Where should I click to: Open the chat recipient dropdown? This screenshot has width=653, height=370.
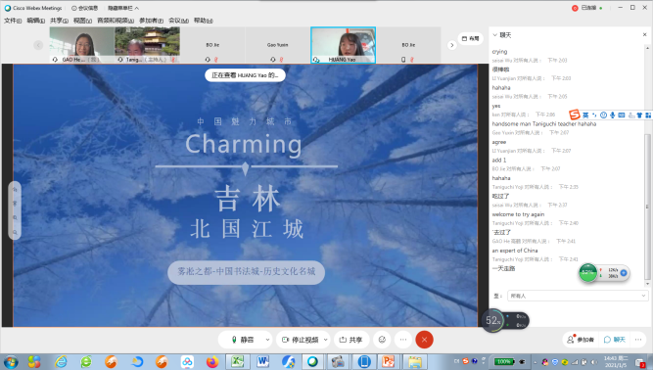click(578, 296)
